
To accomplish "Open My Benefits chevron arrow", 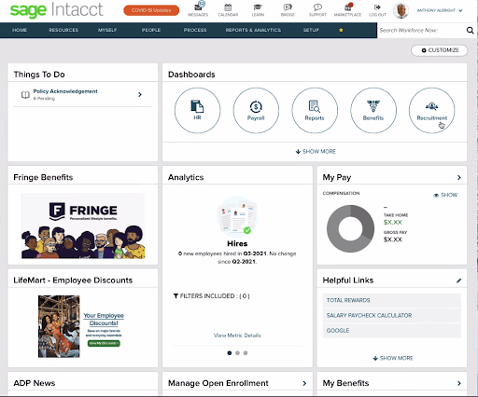I will 459,383.
